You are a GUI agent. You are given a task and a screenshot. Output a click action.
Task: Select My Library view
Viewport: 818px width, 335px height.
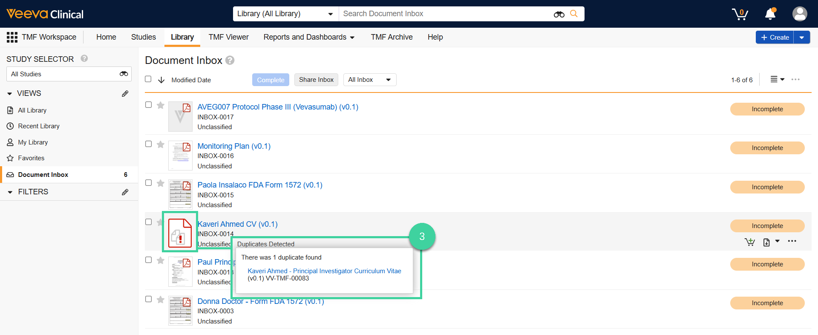(33, 142)
